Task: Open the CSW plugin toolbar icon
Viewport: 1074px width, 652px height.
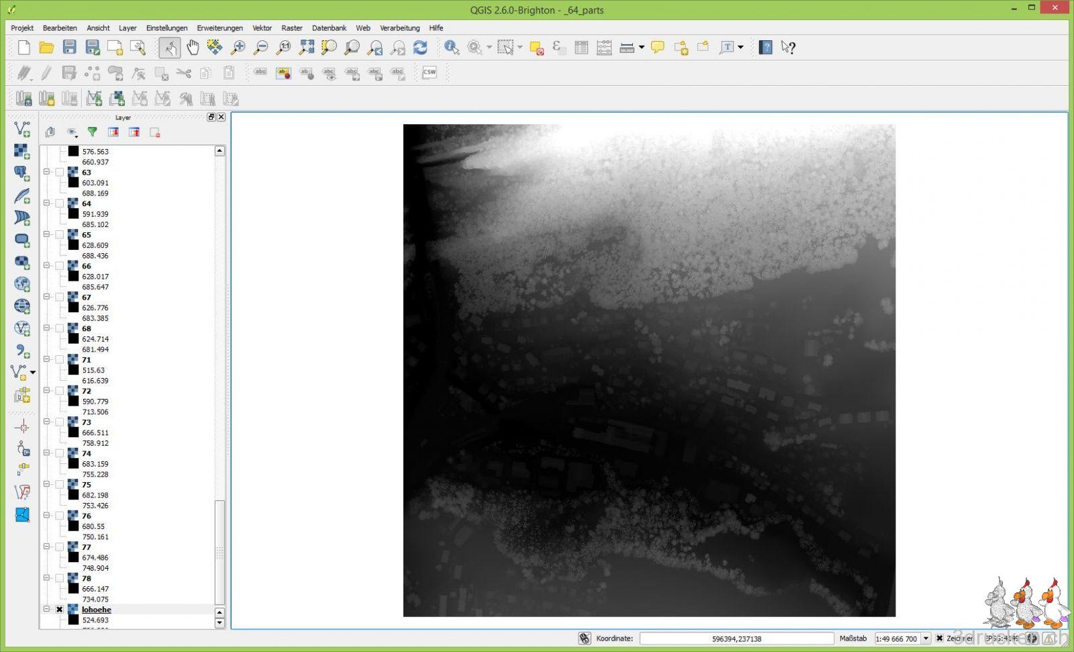Action: click(429, 72)
